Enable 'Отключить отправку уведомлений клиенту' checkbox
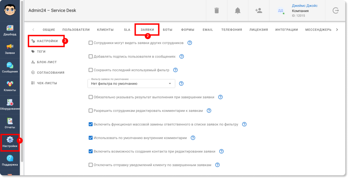 tap(91, 165)
